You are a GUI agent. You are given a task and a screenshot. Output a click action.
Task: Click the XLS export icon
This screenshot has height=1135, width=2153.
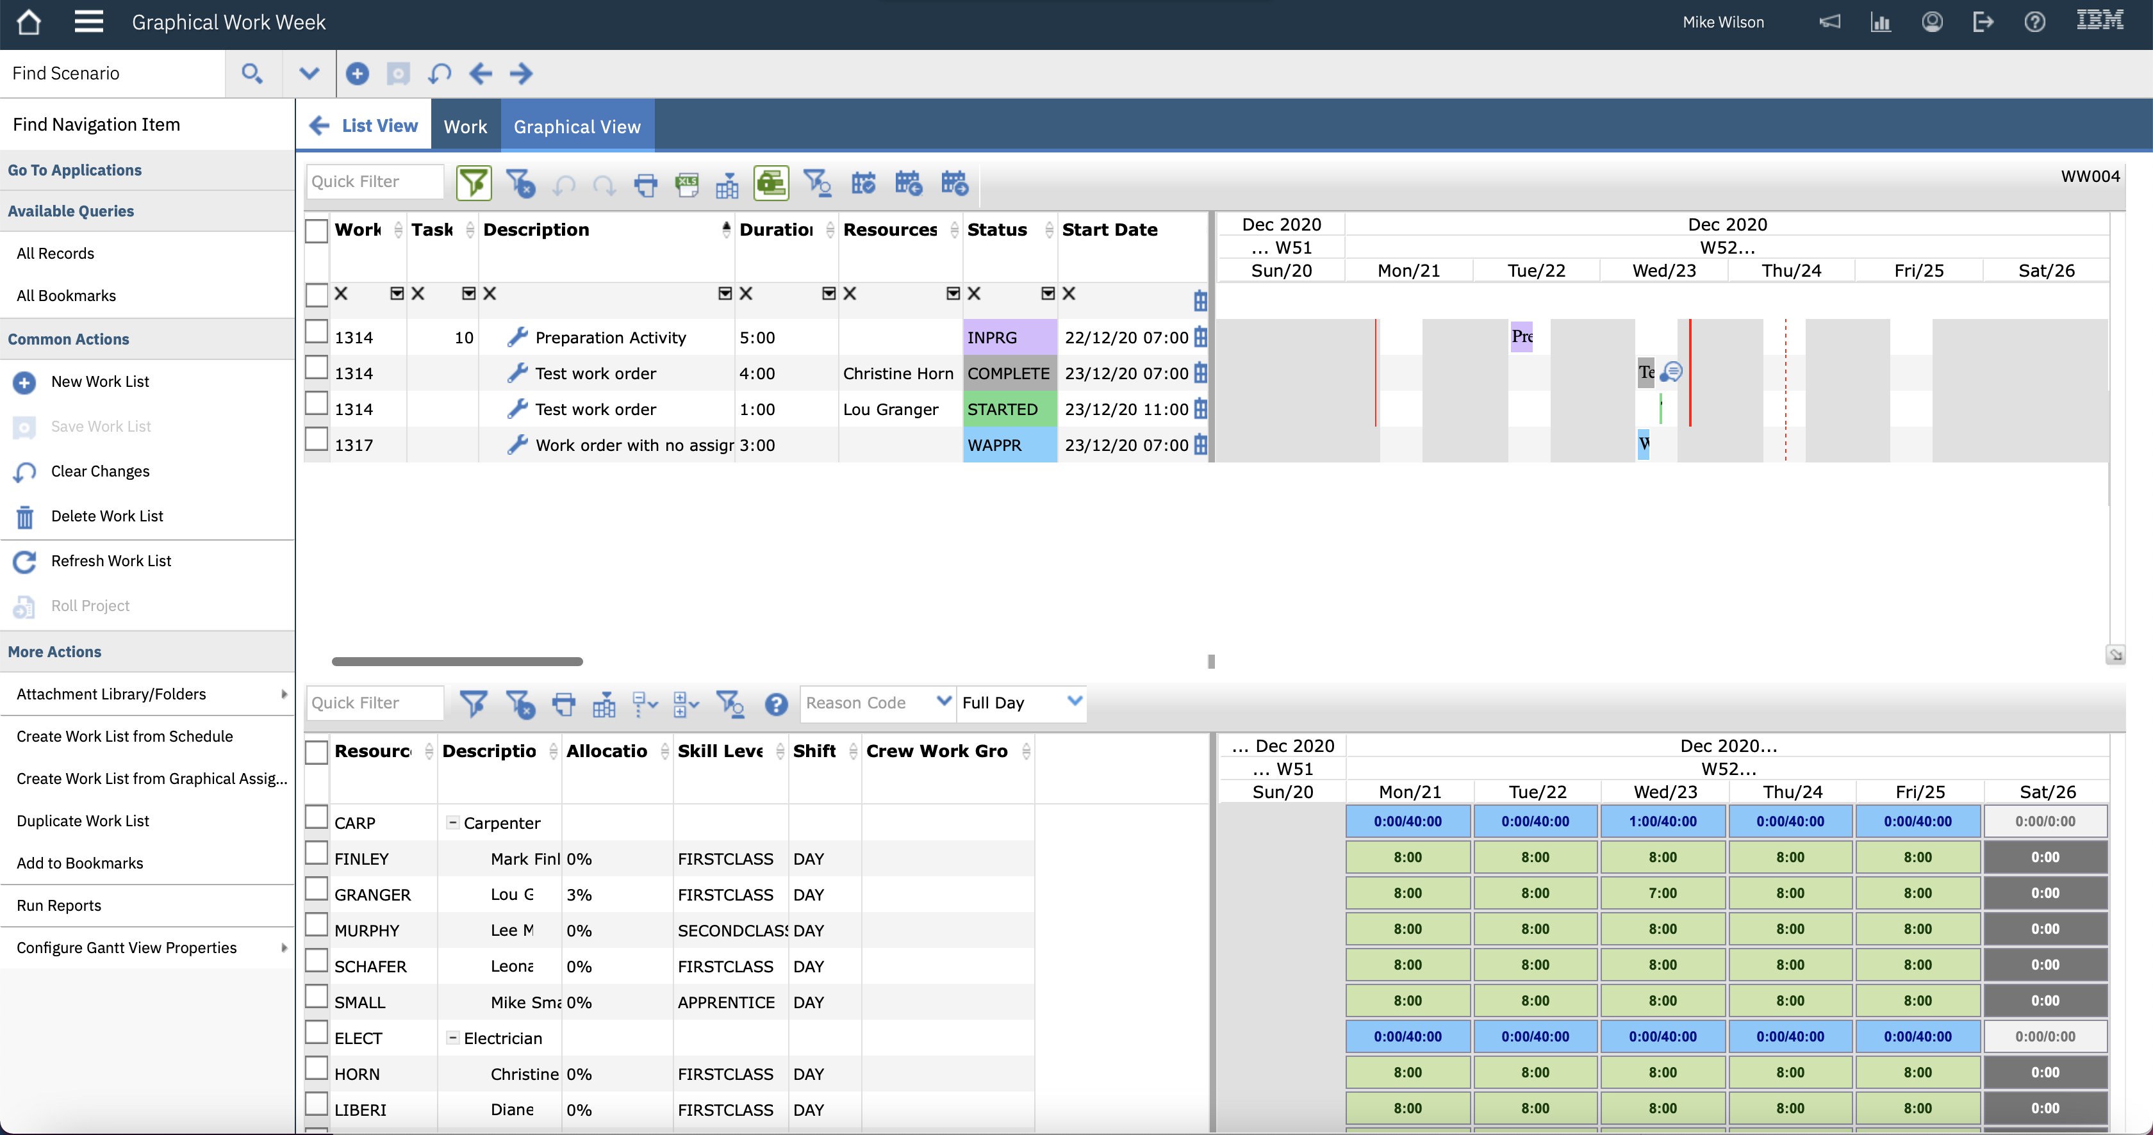coord(687,184)
